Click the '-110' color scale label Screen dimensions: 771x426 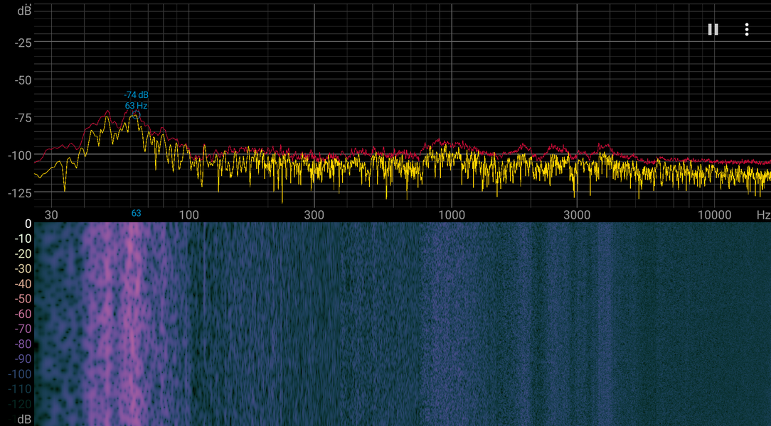[20, 389]
